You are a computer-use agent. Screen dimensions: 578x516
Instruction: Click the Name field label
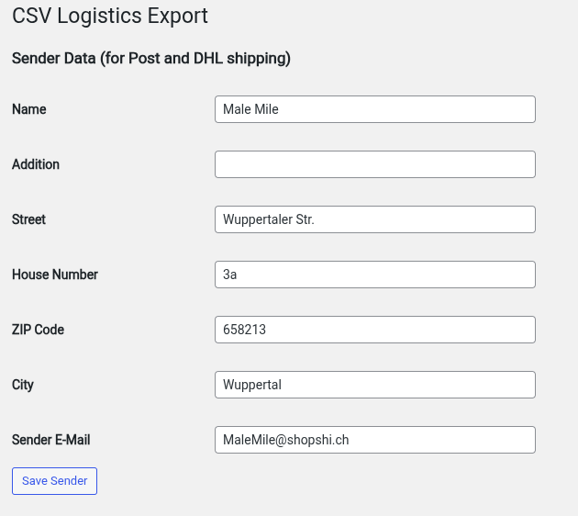(x=29, y=109)
